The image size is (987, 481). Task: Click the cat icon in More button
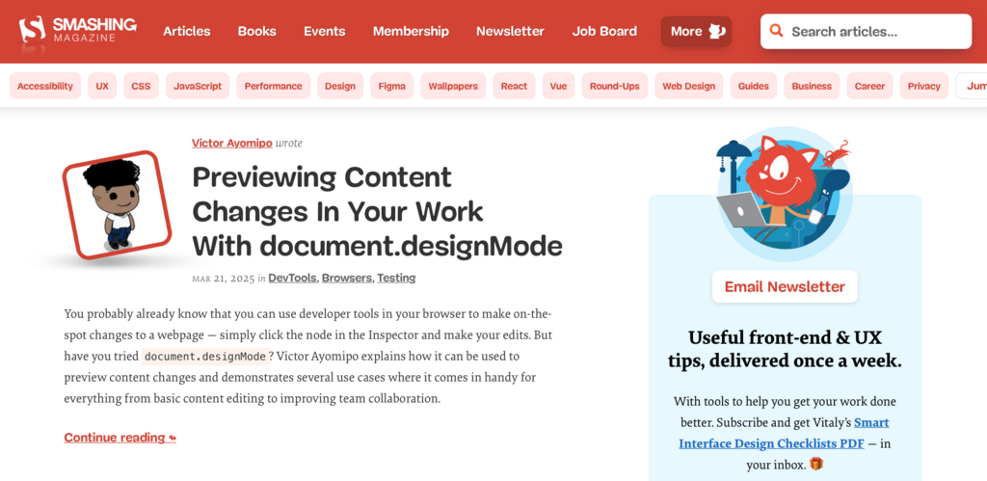(716, 31)
